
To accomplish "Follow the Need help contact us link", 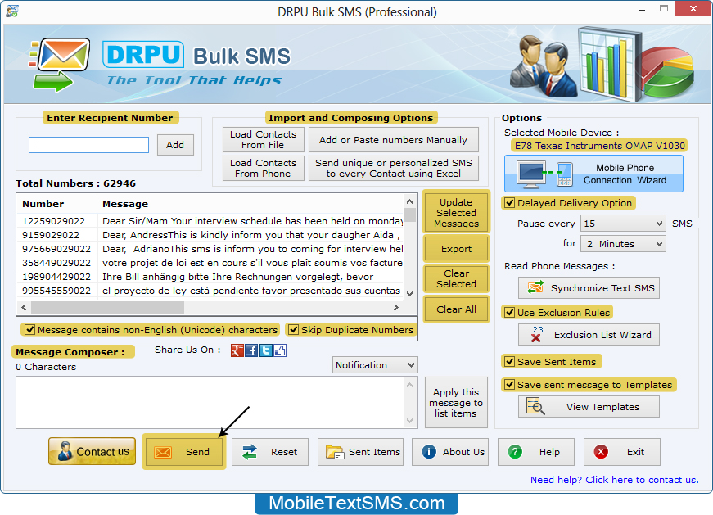I will pos(614,480).
